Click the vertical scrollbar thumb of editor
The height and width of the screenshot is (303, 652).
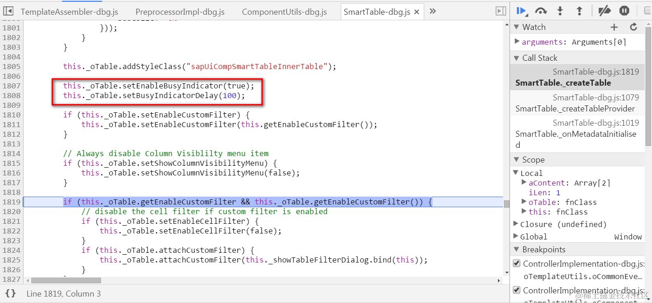click(x=506, y=204)
